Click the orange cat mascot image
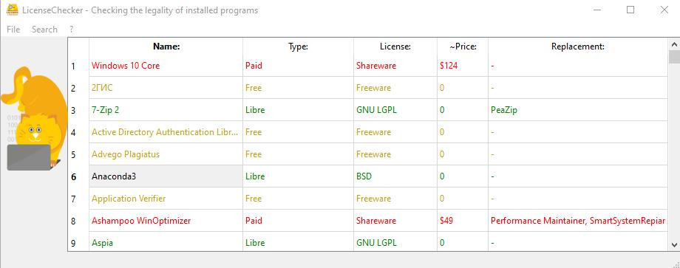 coord(33,119)
